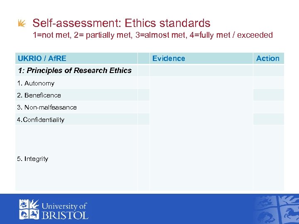The height and width of the screenshot is (224, 299).
Task: Click the '5. Integrity' row label
Action: click(x=33, y=159)
